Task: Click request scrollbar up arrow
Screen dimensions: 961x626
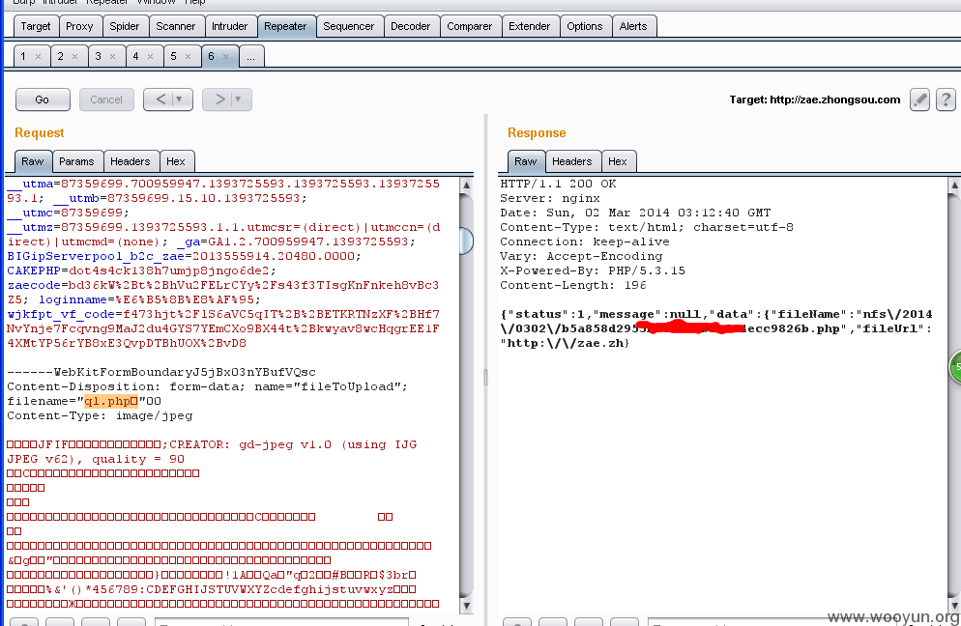Action: [466, 185]
